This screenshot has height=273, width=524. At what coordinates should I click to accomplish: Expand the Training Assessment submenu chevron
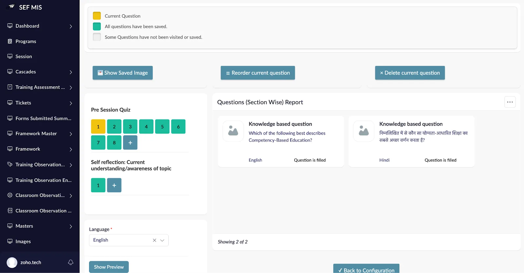click(71, 87)
